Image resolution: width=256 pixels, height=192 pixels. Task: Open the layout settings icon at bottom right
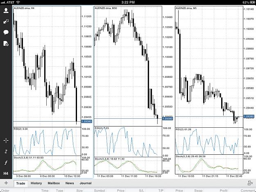pyautogui.click(x=250, y=183)
